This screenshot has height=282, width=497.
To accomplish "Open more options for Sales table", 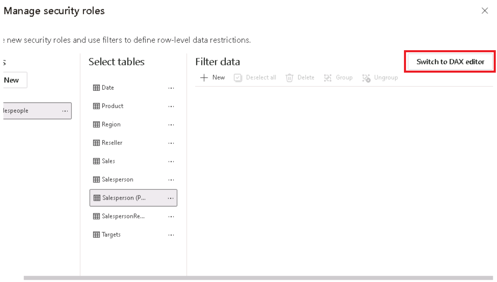I will point(171,162).
